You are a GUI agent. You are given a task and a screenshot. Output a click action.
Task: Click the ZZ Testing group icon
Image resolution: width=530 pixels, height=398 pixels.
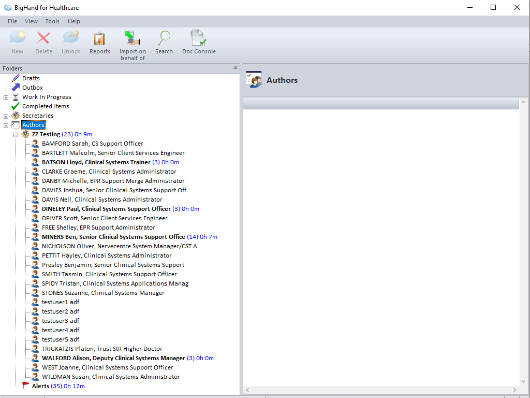pos(25,134)
